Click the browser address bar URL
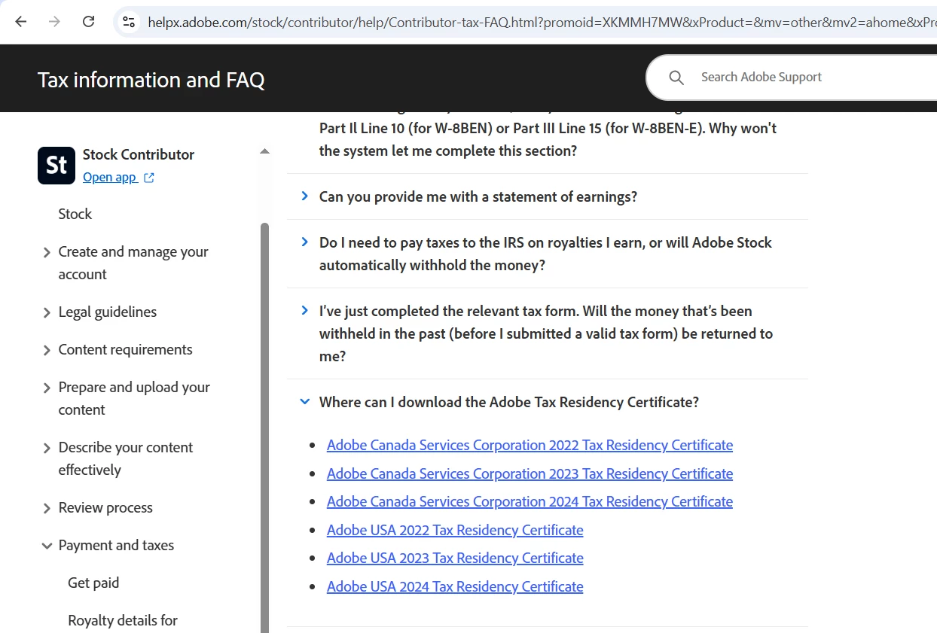 click(542, 23)
